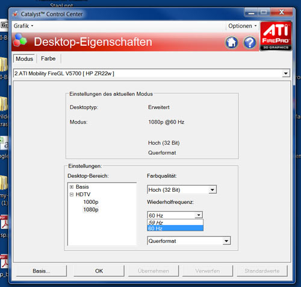
Task: Click the ATI FirePro logo
Action: (x=276, y=36)
